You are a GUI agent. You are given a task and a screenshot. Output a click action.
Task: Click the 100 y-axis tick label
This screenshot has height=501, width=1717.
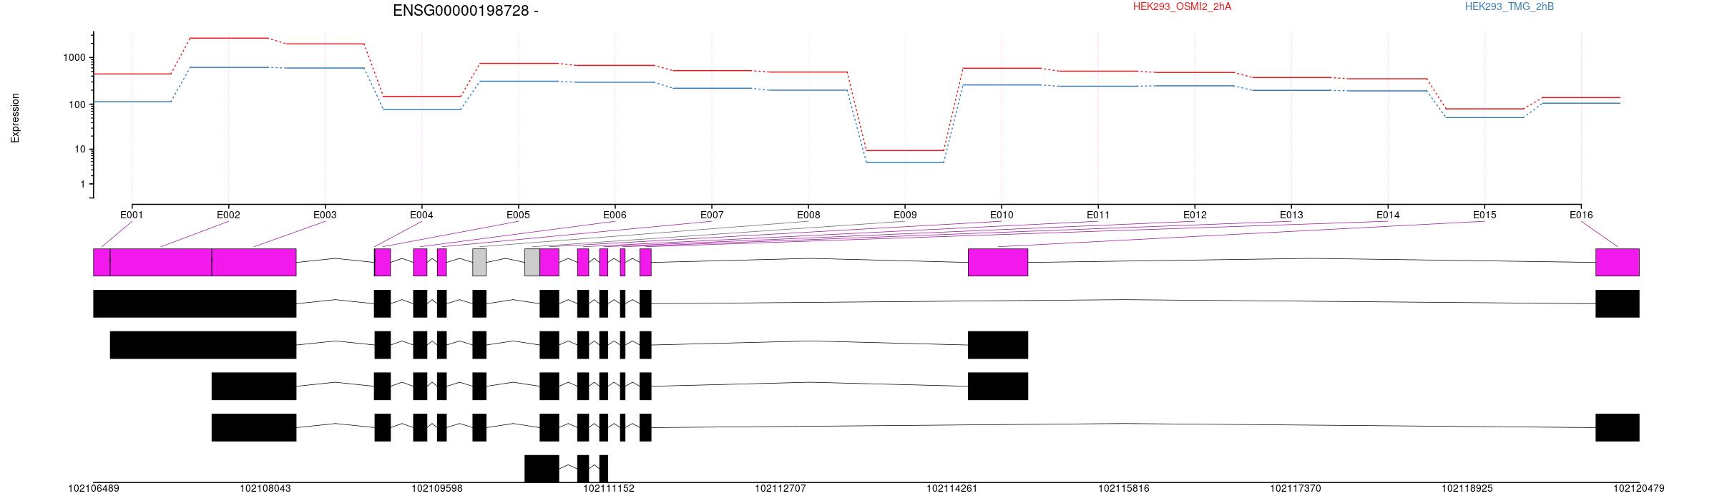[x=77, y=104]
